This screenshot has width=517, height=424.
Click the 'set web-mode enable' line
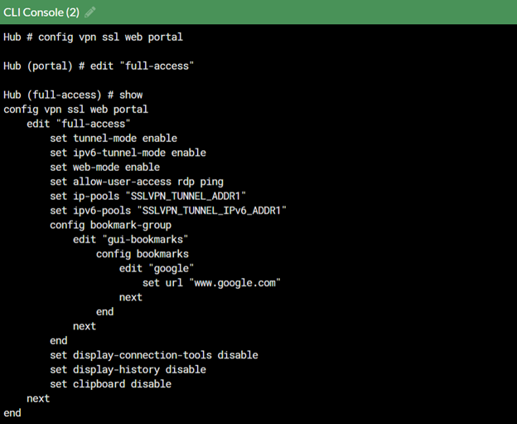(x=104, y=167)
